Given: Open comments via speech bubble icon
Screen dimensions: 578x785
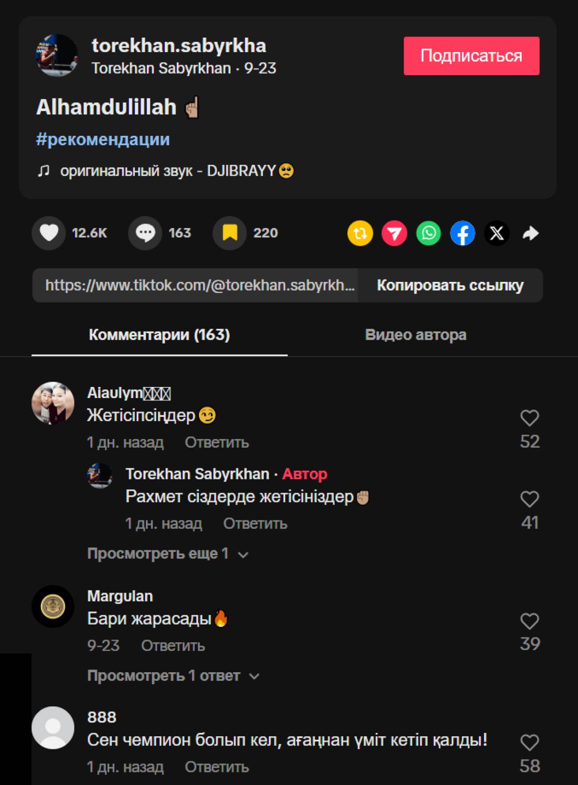Looking at the screenshot, I should (x=145, y=233).
